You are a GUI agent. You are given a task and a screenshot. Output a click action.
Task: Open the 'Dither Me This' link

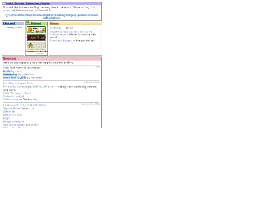12,115
